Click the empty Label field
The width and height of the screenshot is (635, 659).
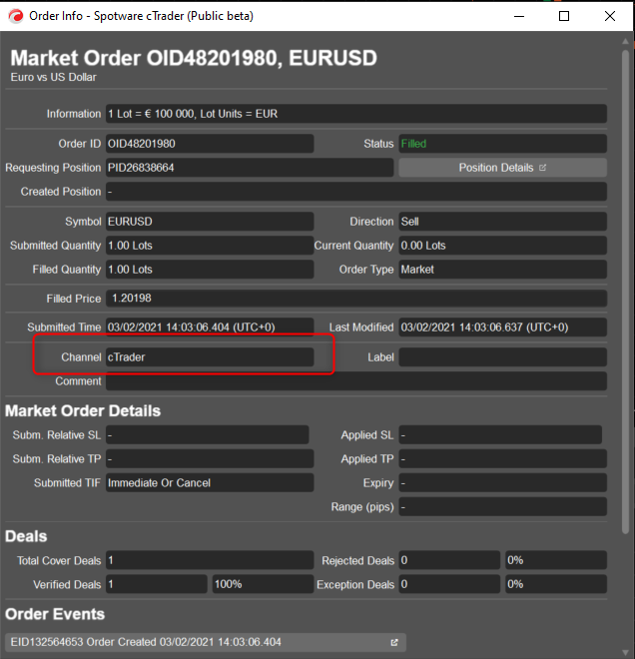coord(502,357)
